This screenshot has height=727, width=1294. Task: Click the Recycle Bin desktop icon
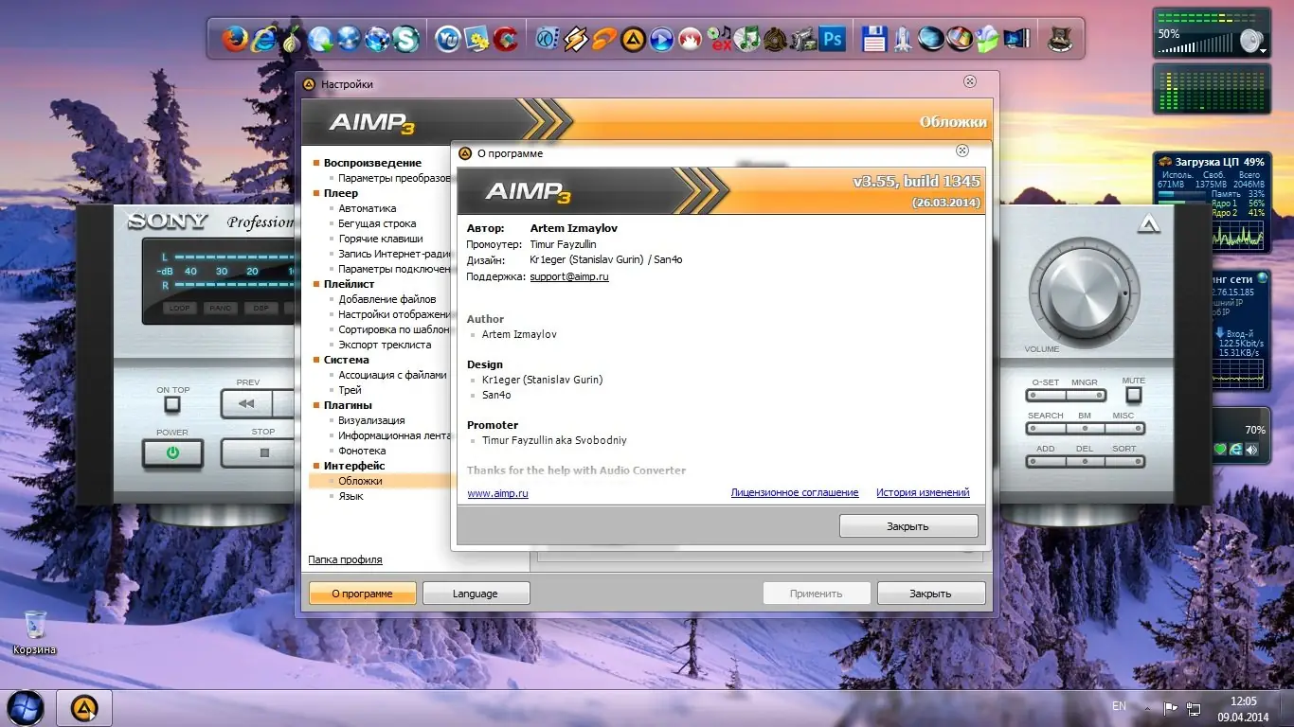35,632
